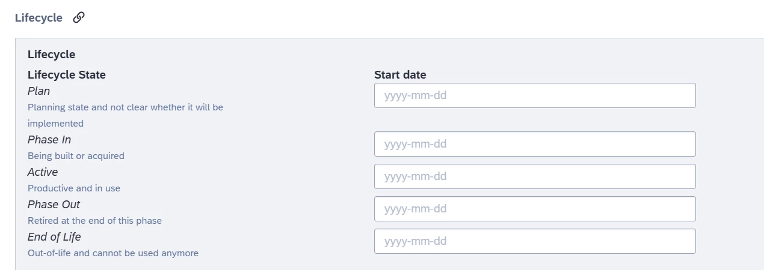Select the Plan lifecycle state label
This screenshot has height=270, width=764.
39,91
